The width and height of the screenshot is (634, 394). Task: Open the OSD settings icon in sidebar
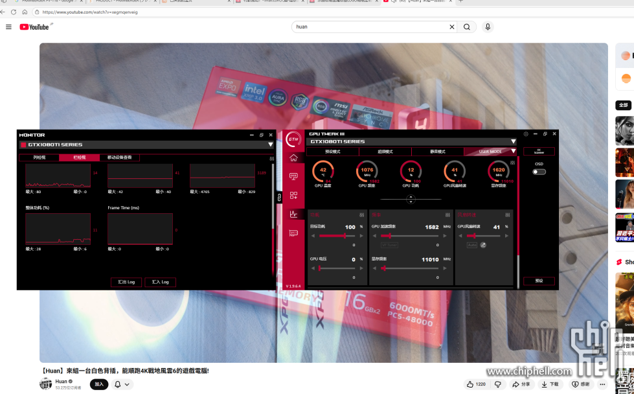[293, 176]
